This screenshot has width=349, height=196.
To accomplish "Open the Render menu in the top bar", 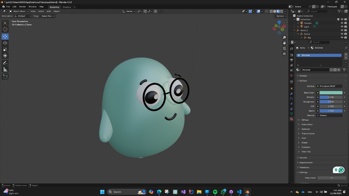I will point(22,7).
